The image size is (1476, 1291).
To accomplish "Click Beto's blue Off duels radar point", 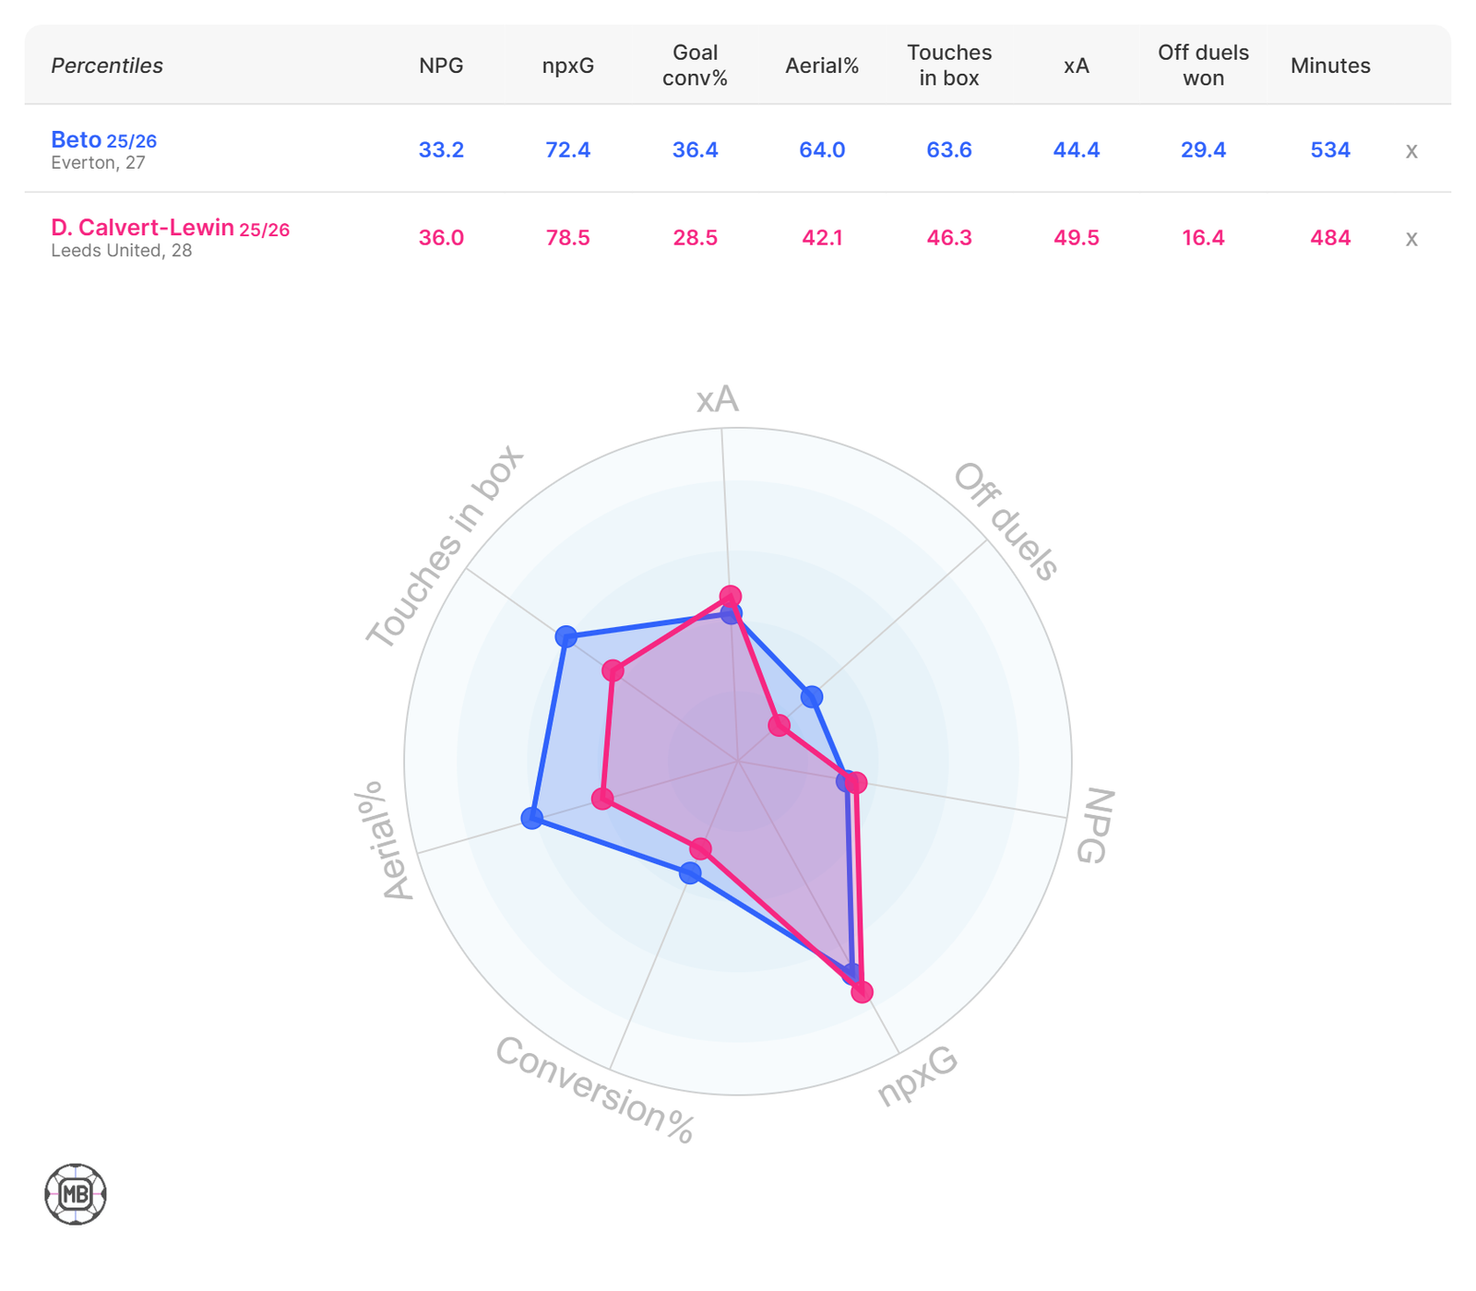I will pos(812,696).
